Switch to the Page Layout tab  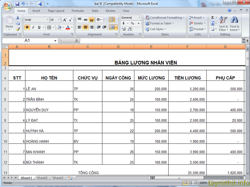click(x=56, y=11)
